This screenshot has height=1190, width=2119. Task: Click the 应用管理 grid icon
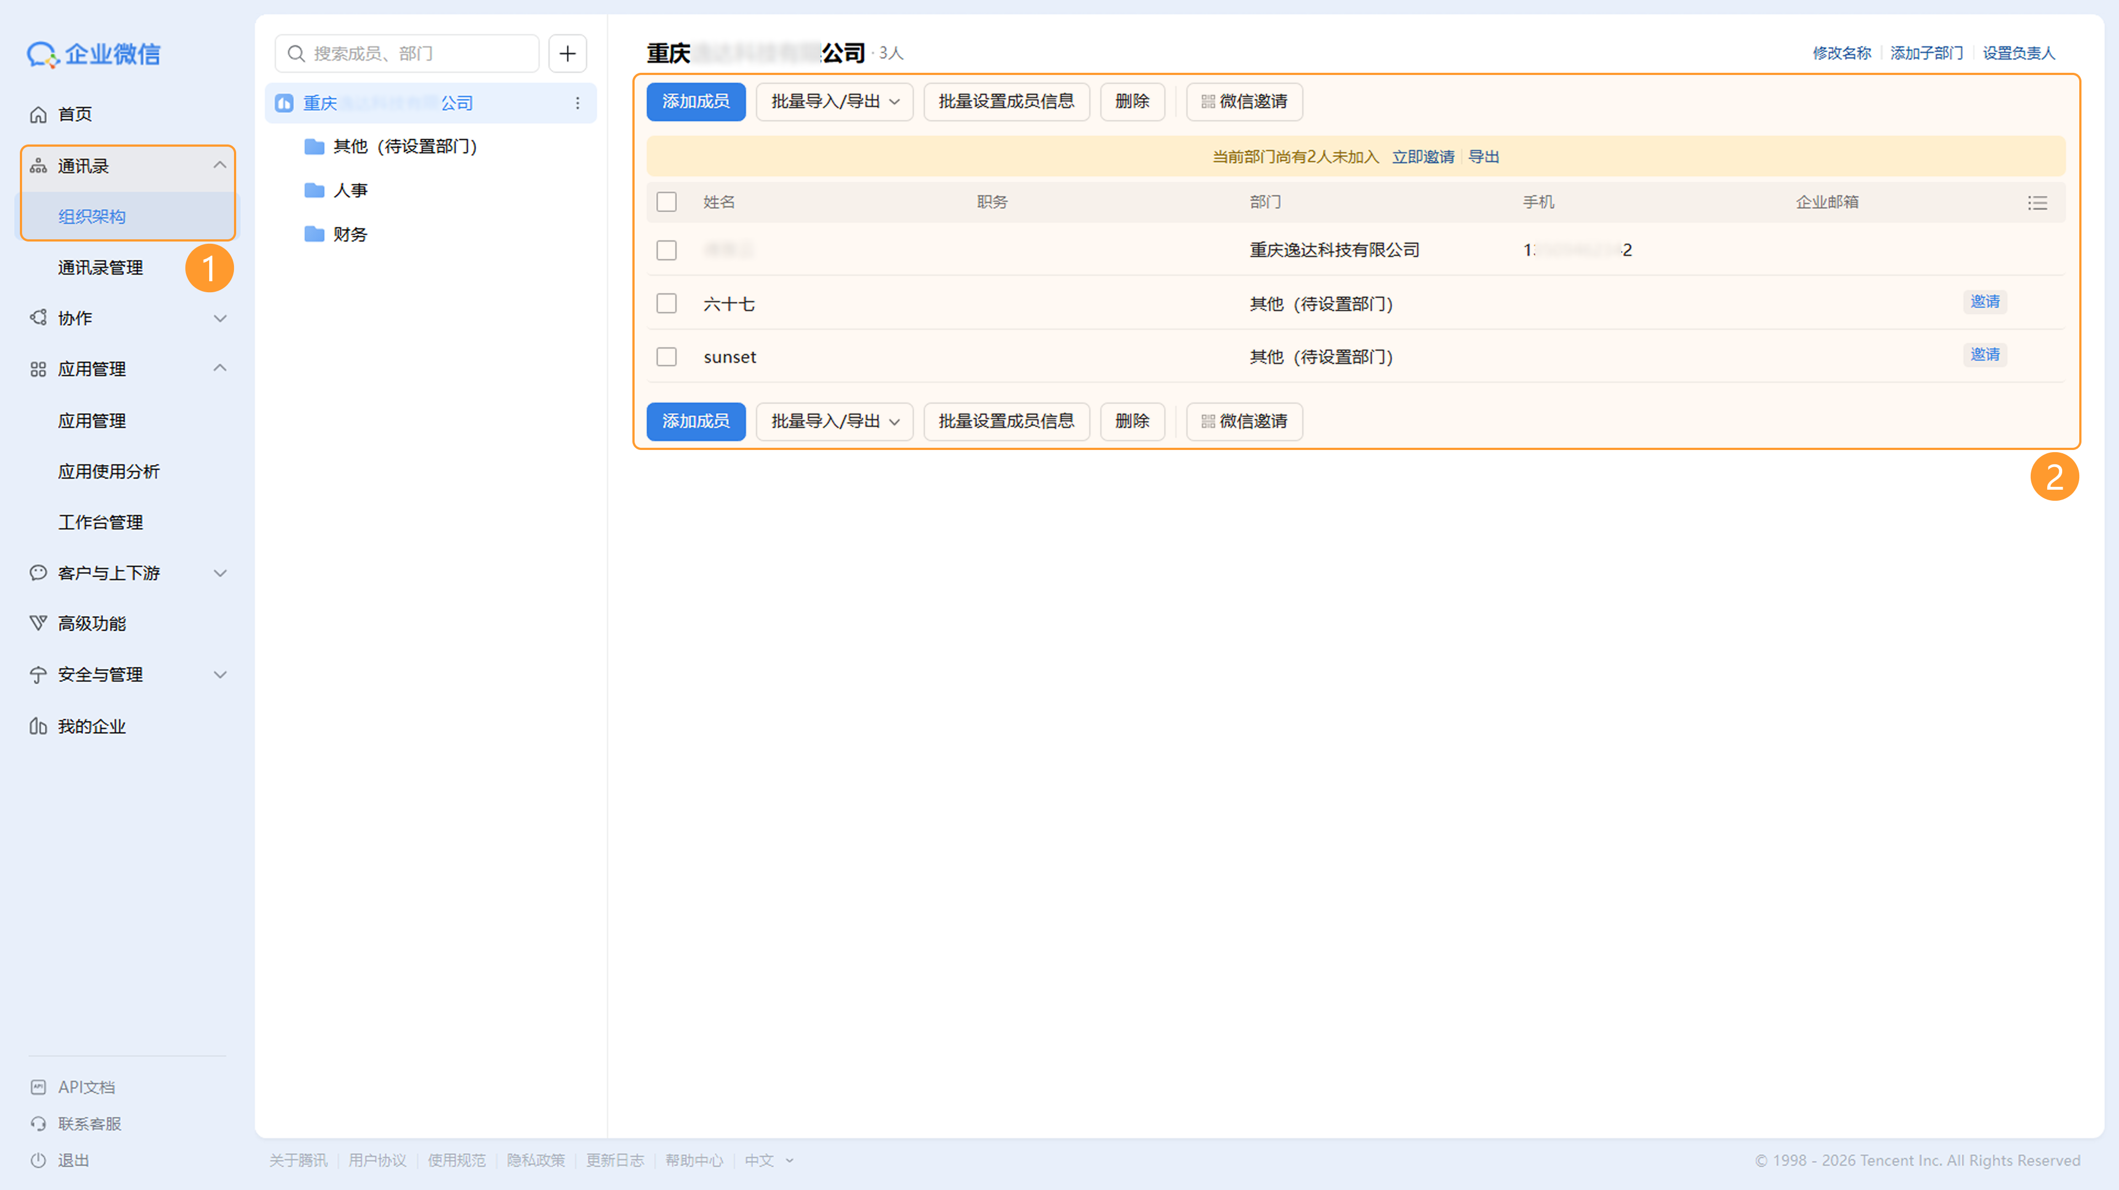38,369
